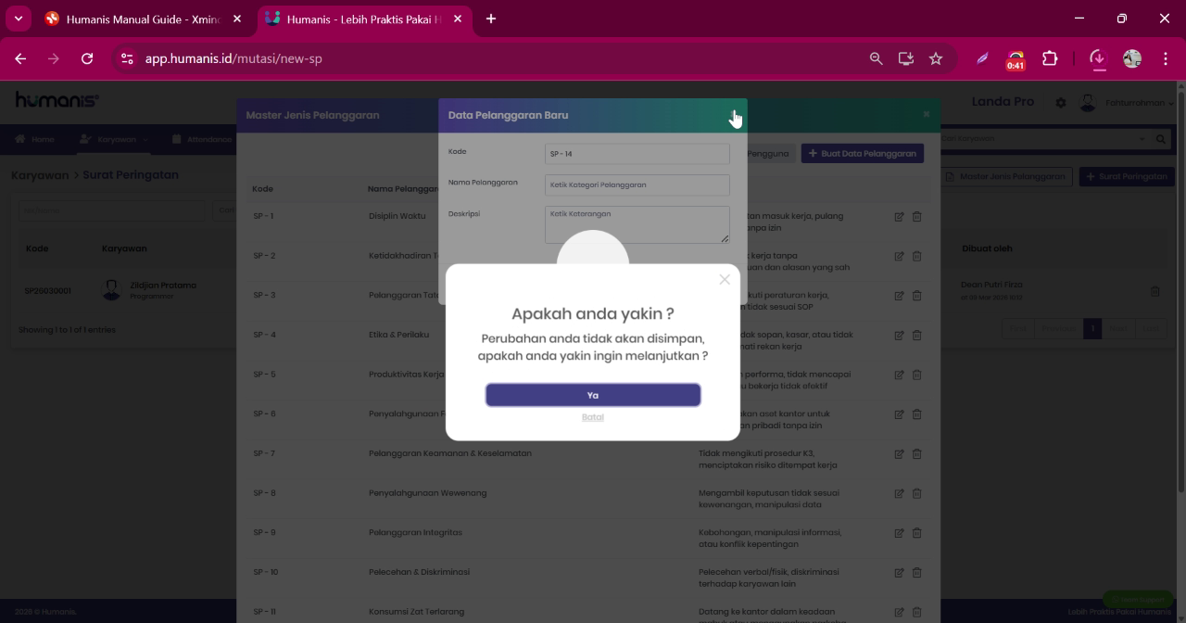The height and width of the screenshot is (623, 1186).
Task: Open the Chrome extensions puzzle icon
Action: pyautogui.click(x=1050, y=58)
